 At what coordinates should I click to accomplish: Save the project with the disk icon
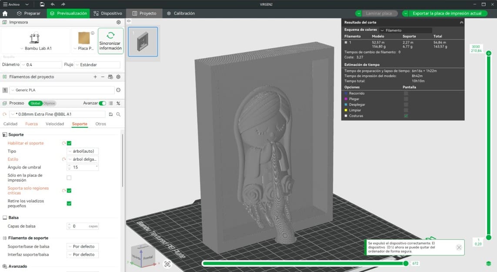click(x=42, y=4)
